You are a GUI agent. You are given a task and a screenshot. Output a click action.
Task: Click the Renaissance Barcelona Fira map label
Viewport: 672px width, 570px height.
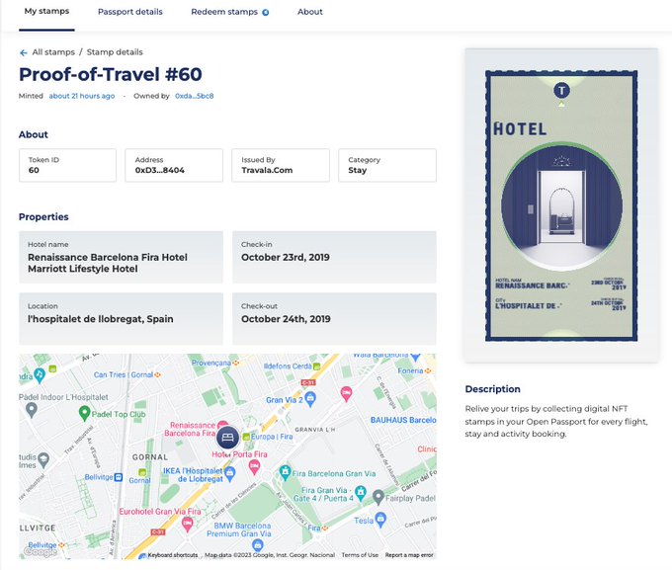(x=190, y=429)
